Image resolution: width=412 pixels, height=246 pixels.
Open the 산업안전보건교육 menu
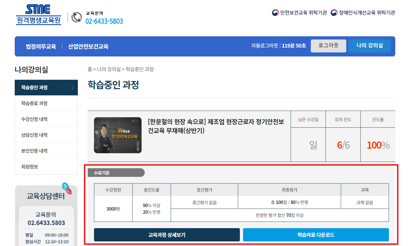(88, 46)
